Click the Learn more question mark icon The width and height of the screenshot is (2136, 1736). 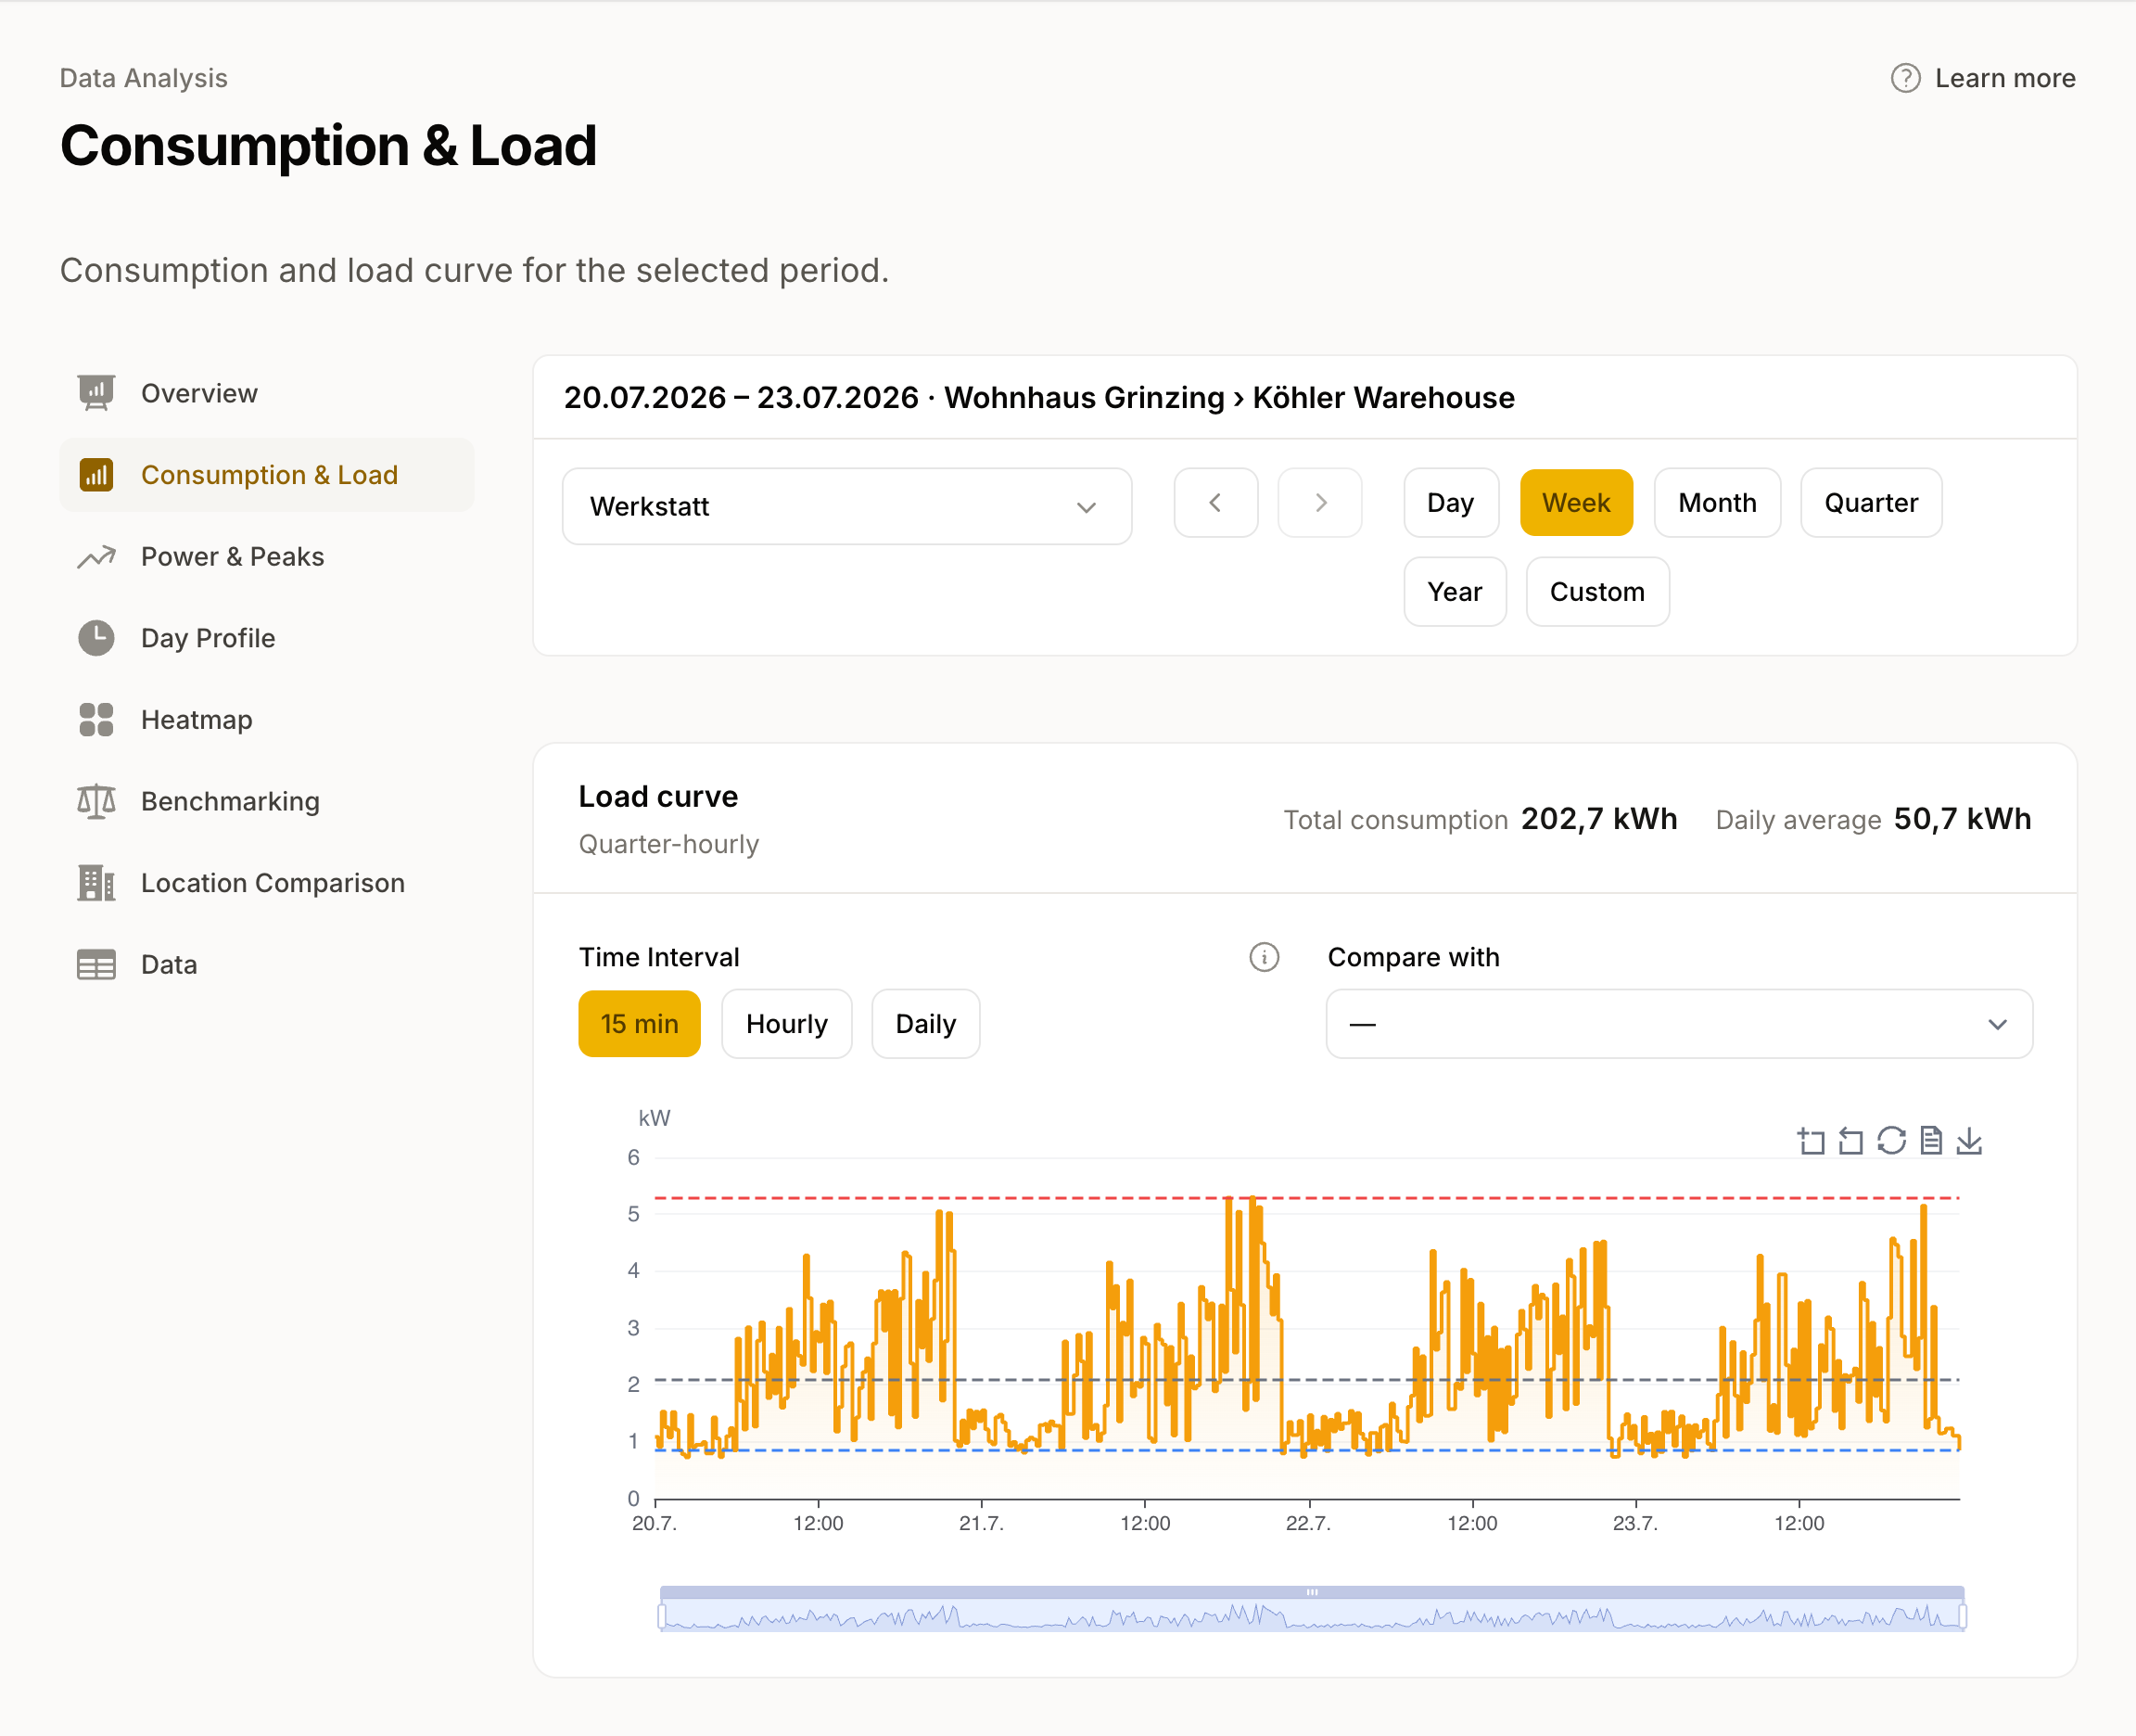point(1905,78)
